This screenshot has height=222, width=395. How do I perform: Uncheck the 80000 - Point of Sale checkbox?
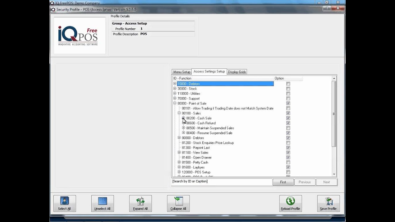pos(288,104)
